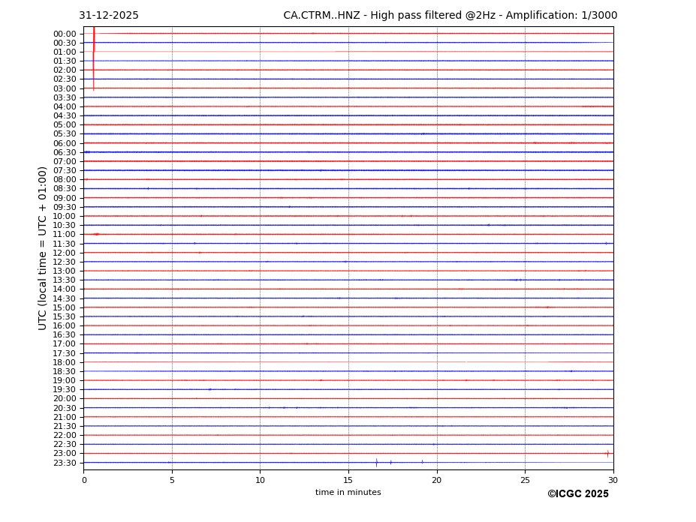
Task: Select the 03:00 time row label
Action: (65, 88)
